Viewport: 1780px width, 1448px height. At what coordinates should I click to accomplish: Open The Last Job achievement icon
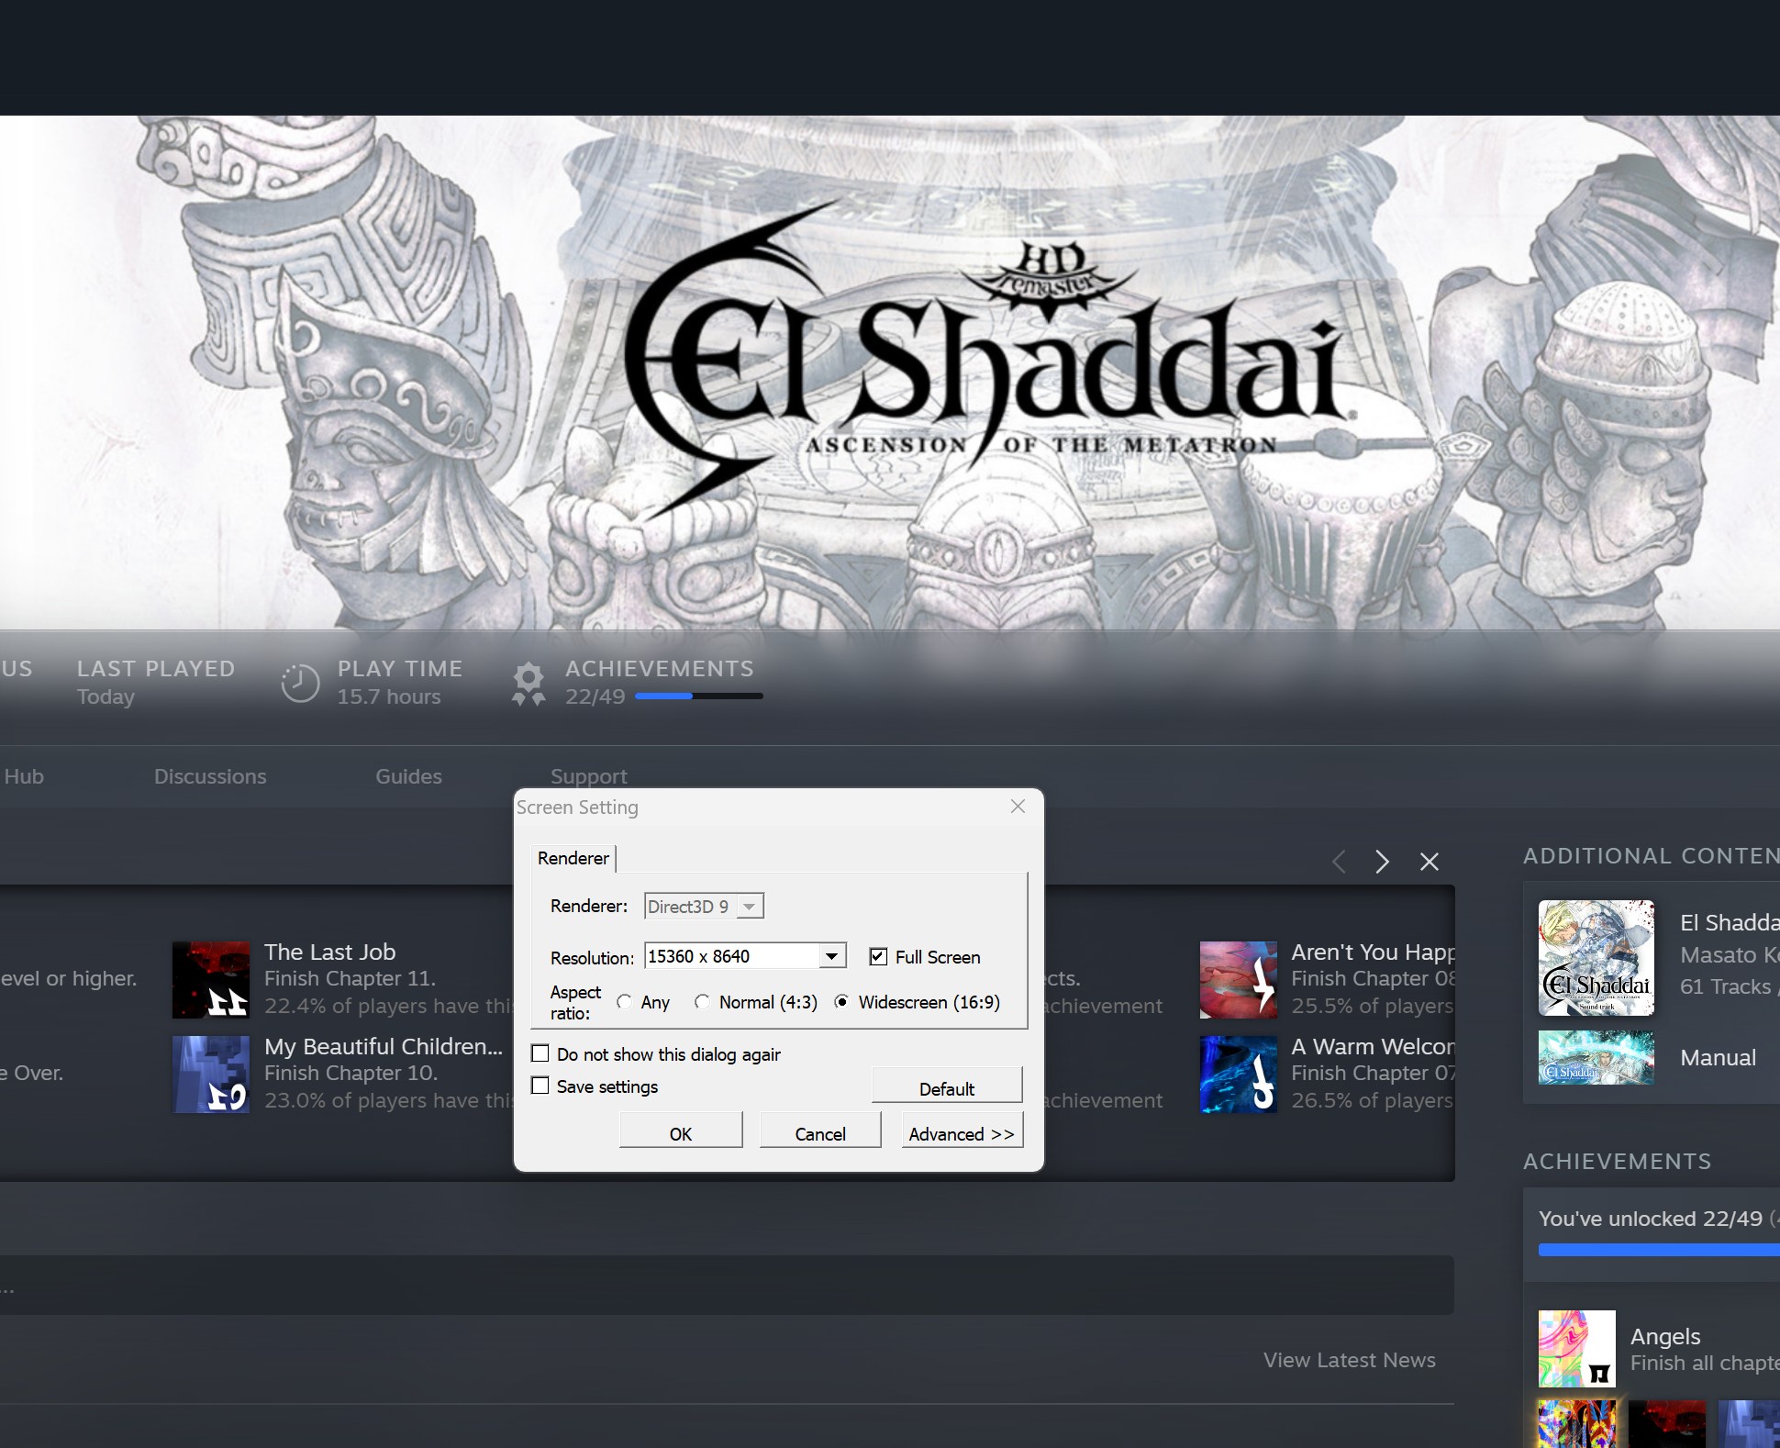pos(211,980)
